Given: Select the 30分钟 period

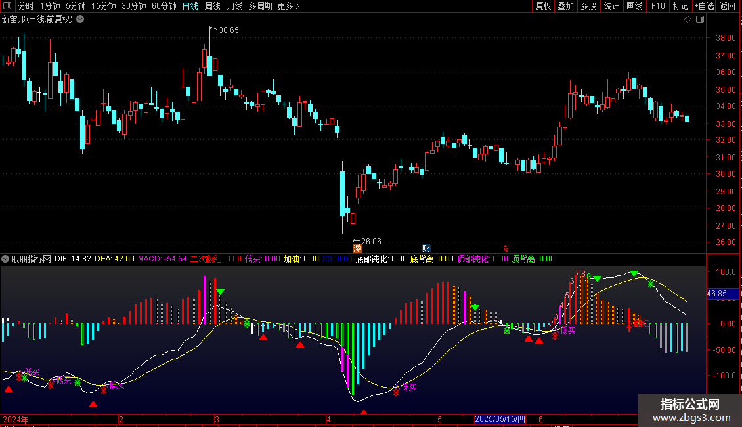Looking at the screenshot, I should [x=133, y=6].
